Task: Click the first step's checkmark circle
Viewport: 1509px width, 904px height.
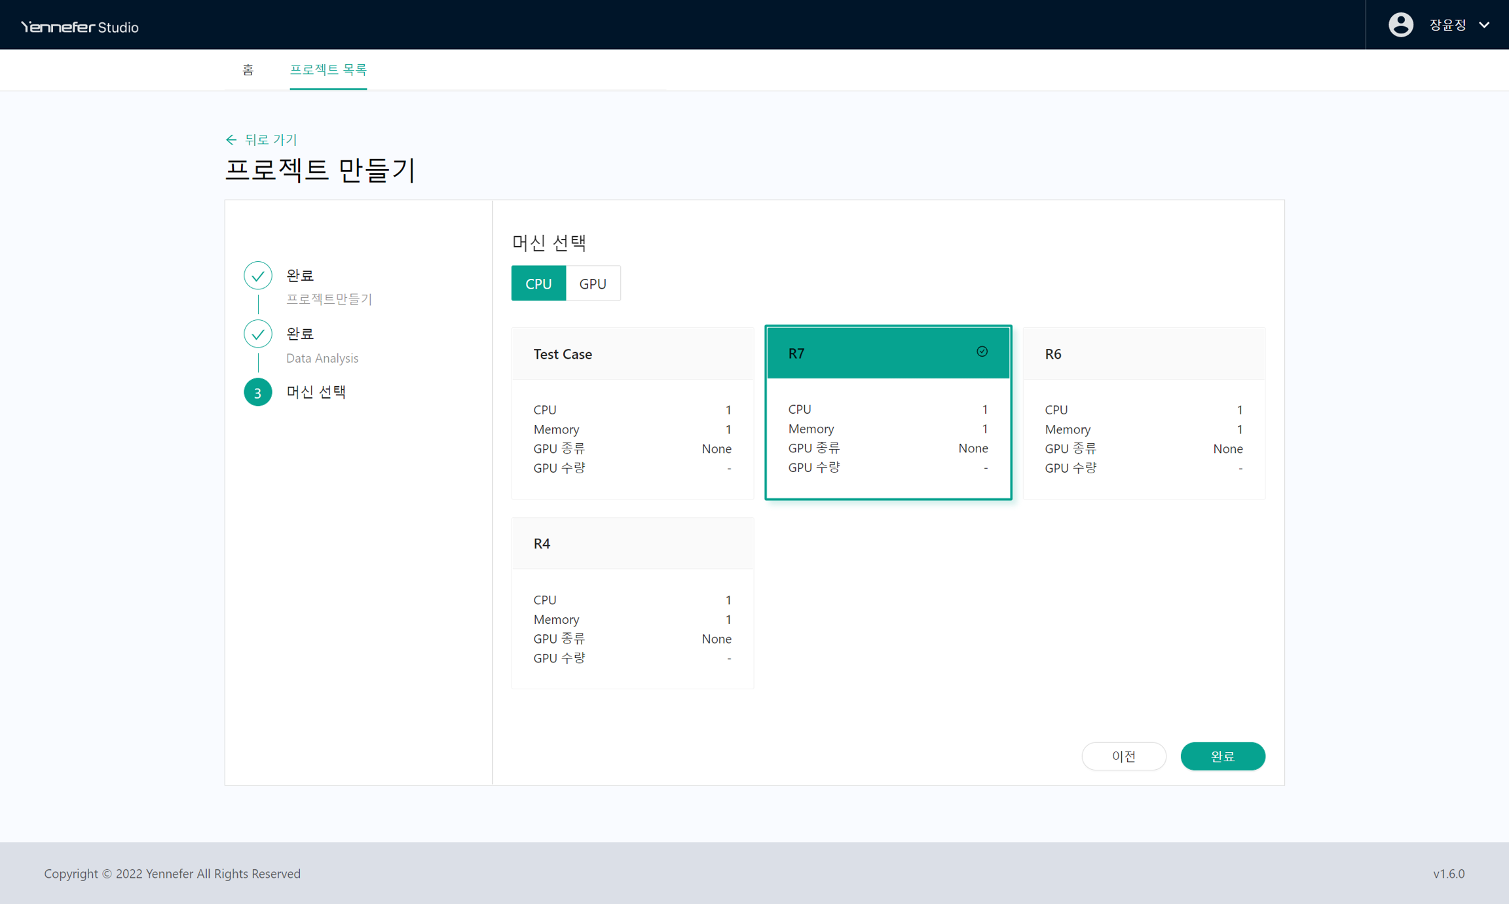Action: click(x=258, y=276)
